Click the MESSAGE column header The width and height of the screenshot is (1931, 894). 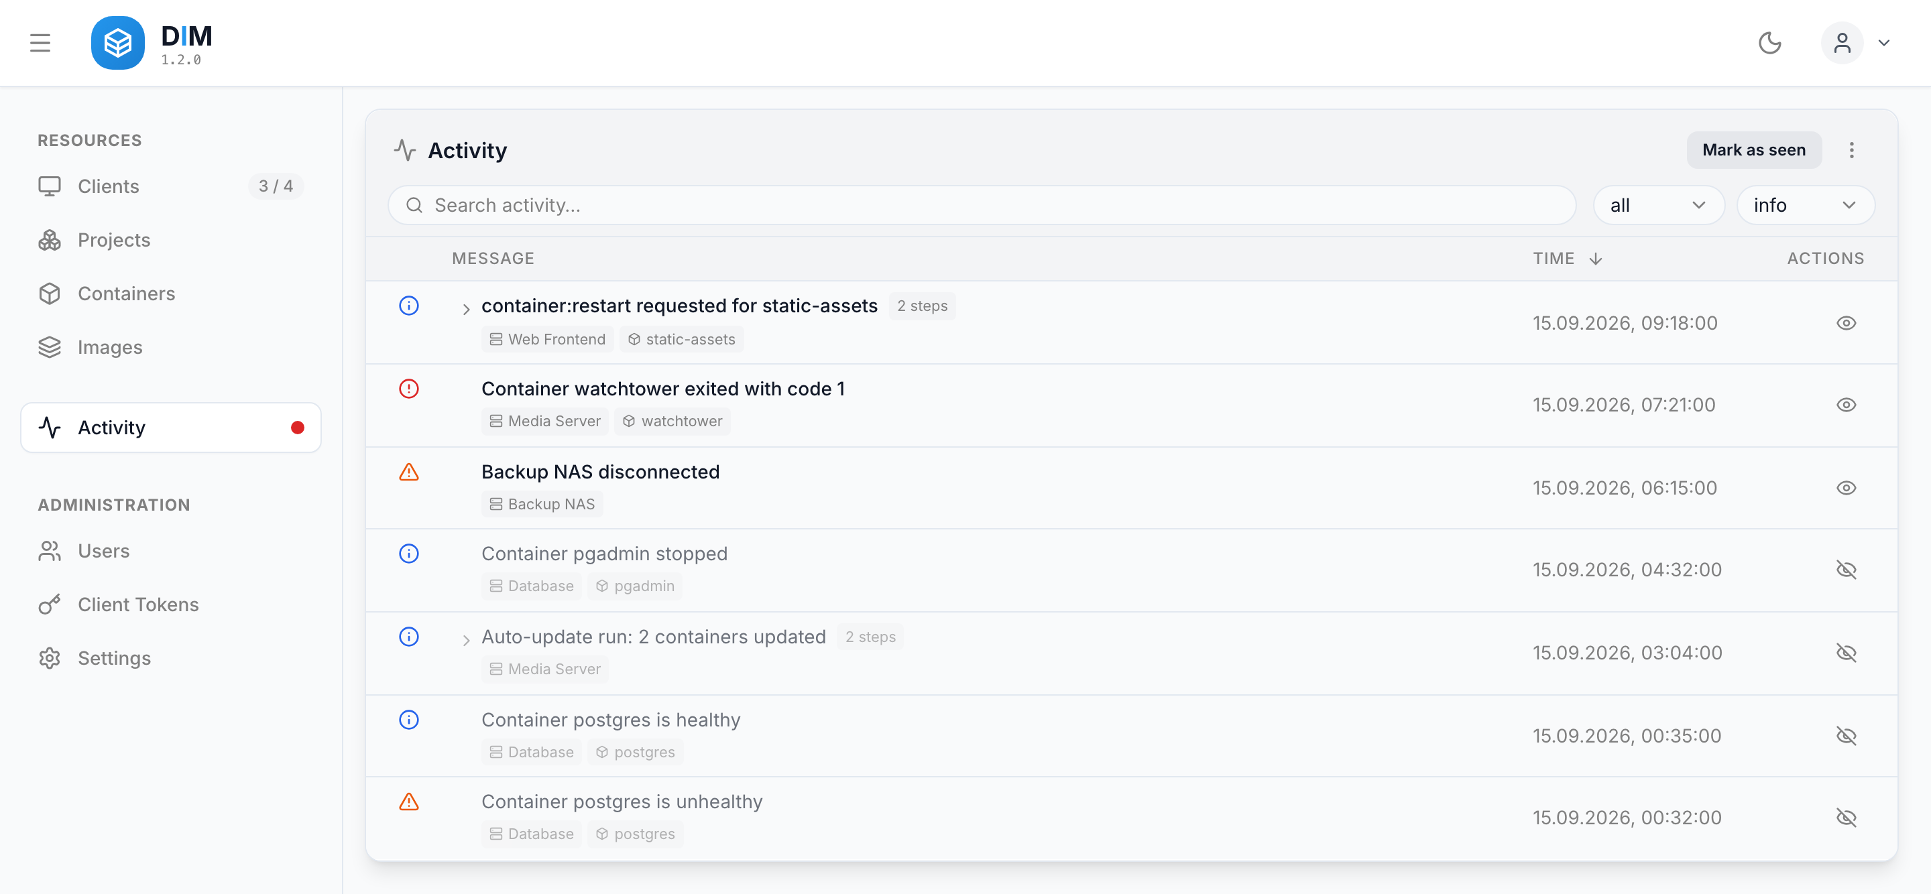493,259
